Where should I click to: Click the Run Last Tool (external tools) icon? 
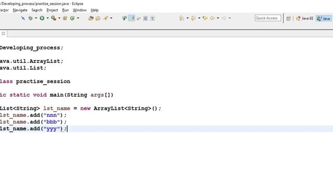[54, 18]
